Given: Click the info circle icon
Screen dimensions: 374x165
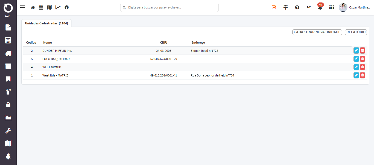Looking at the screenshot, I should pyautogui.click(x=67, y=7).
